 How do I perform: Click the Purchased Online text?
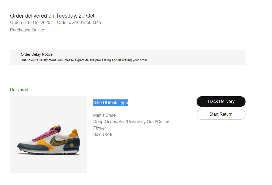(x=27, y=30)
